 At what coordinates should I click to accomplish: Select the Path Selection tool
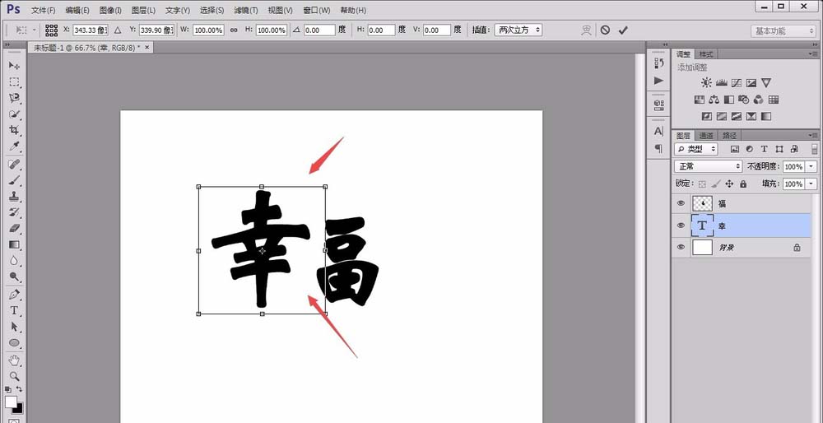coord(14,327)
